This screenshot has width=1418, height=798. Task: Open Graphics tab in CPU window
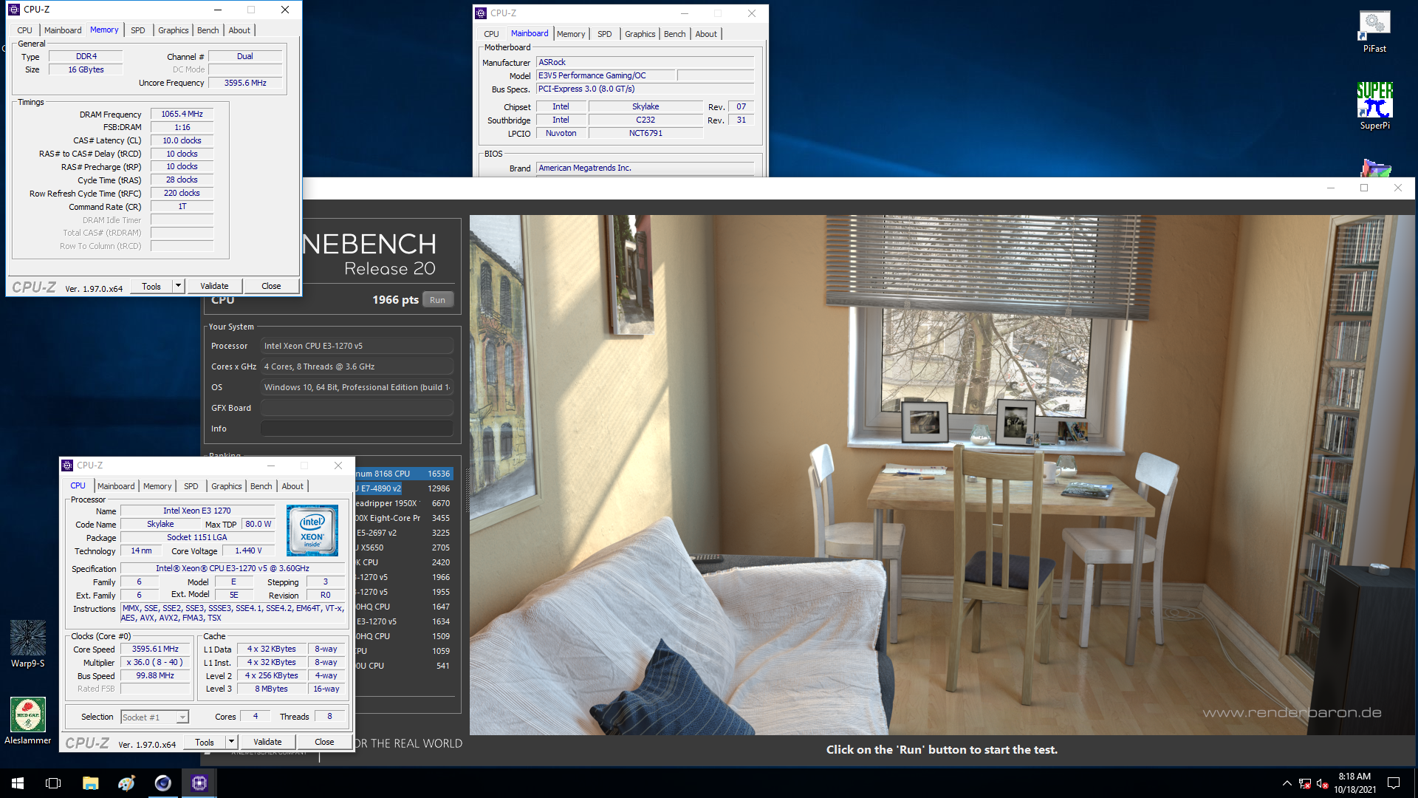tap(226, 486)
